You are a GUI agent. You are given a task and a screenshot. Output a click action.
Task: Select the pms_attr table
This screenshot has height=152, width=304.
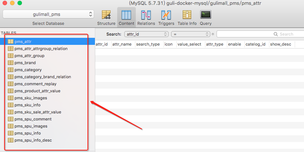tap(25, 42)
